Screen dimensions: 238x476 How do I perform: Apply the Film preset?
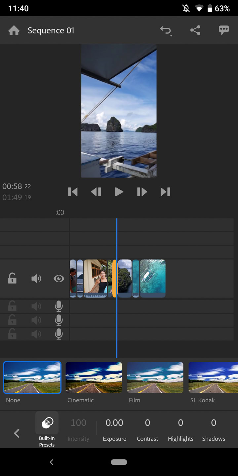click(x=155, y=377)
